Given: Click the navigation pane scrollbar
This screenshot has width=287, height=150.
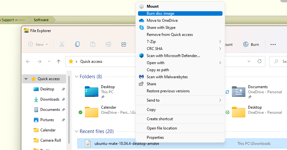Looking at the screenshot, I should [69, 109].
